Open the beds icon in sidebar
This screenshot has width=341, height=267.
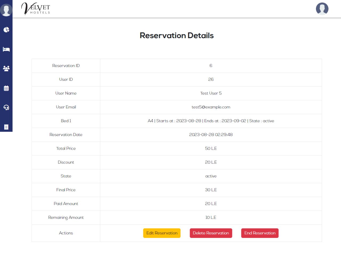click(6, 49)
